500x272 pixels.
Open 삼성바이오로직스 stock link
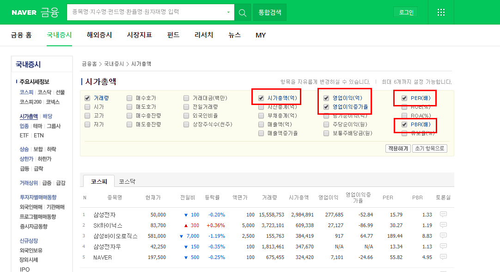tap(116, 236)
